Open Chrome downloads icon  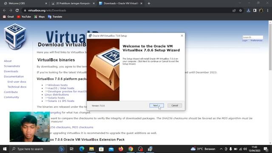pyautogui.click(x=248, y=10)
